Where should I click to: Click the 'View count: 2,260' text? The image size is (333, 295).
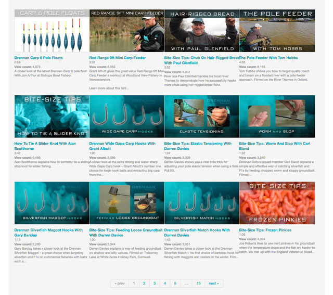coord(28,244)
